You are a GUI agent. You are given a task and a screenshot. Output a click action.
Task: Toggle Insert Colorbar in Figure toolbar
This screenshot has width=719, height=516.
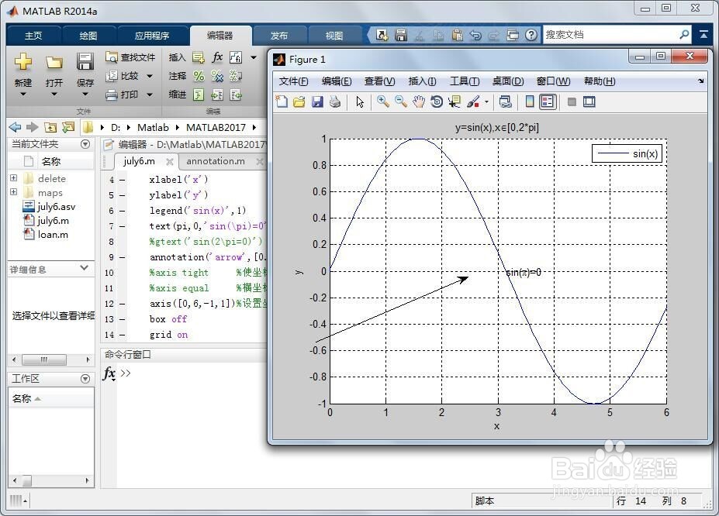[530, 101]
